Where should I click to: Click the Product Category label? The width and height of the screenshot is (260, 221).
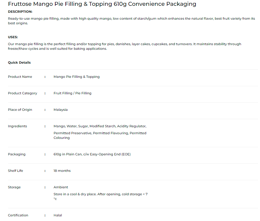(x=23, y=93)
